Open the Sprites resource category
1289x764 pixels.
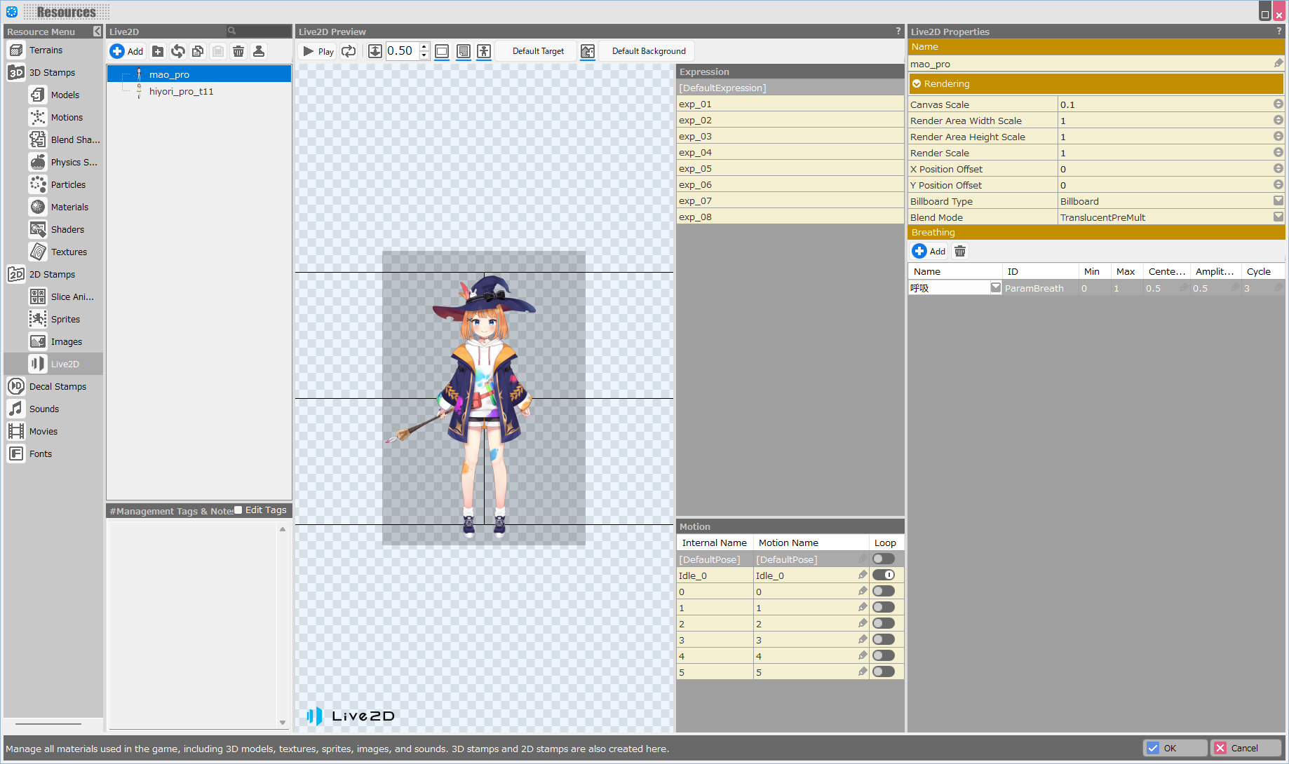(65, 320)
